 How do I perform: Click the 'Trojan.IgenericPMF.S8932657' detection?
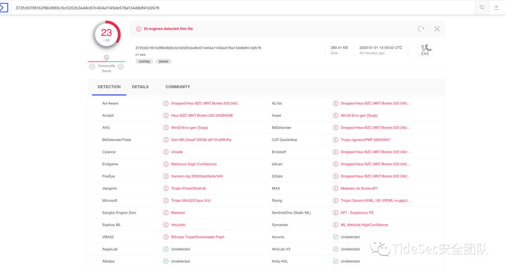pos(366,140)
